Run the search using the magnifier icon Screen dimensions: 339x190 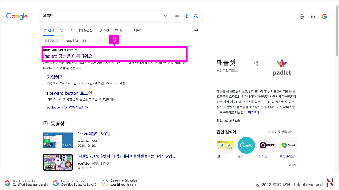pyautogui.click(x=196, y=16)
